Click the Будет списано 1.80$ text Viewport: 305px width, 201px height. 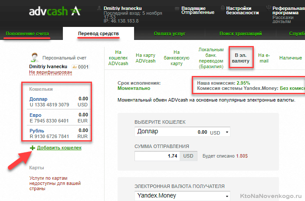pos(225,156)
